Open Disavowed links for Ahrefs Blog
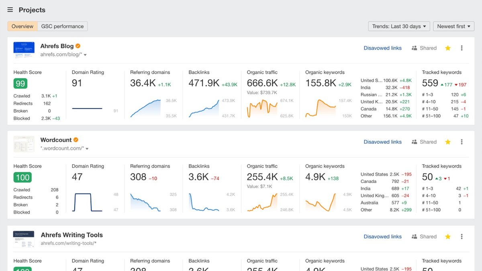Image resolution: width=482 pixels, height=271 pixels. tap(383, 48)
